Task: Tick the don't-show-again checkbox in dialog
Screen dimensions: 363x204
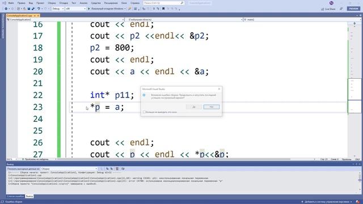Action: pos(144,112)
